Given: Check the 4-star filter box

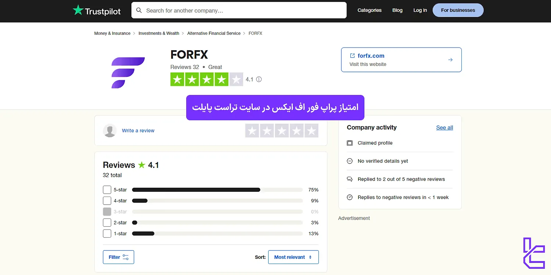Looking at the screenshot, I should pos(107,201).
